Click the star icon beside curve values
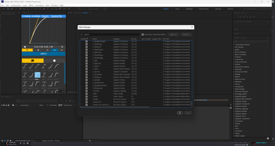Screen dimensions: 275x146 tap(62, 47)
